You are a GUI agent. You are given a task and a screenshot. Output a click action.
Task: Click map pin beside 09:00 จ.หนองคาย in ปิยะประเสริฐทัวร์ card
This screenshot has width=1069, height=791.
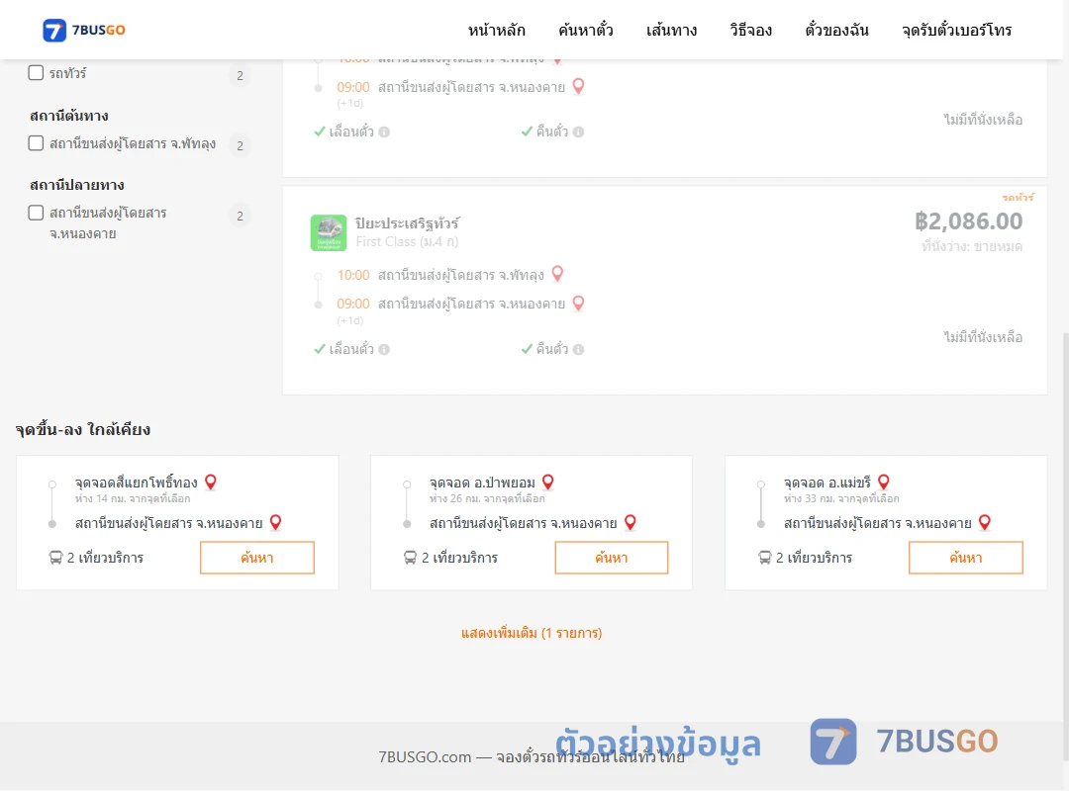pyautogui.click(x=578, y=304)
